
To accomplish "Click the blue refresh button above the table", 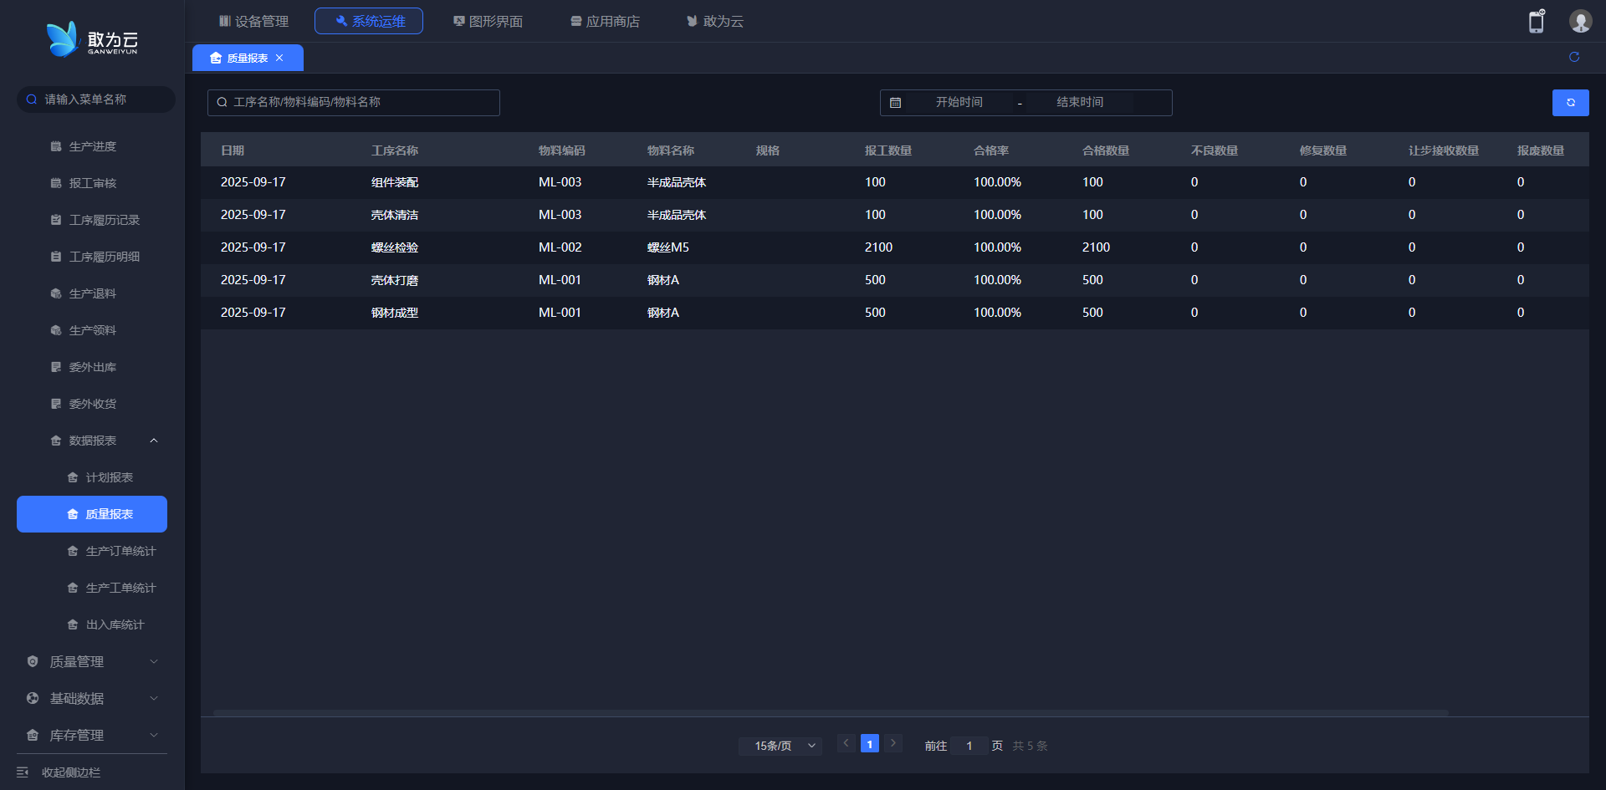I will pyautogui.click(x=1570, y=103).
